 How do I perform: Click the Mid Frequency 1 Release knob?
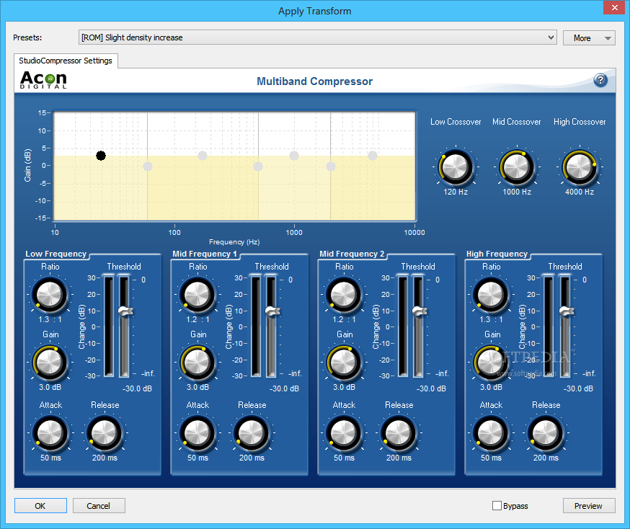252,433
